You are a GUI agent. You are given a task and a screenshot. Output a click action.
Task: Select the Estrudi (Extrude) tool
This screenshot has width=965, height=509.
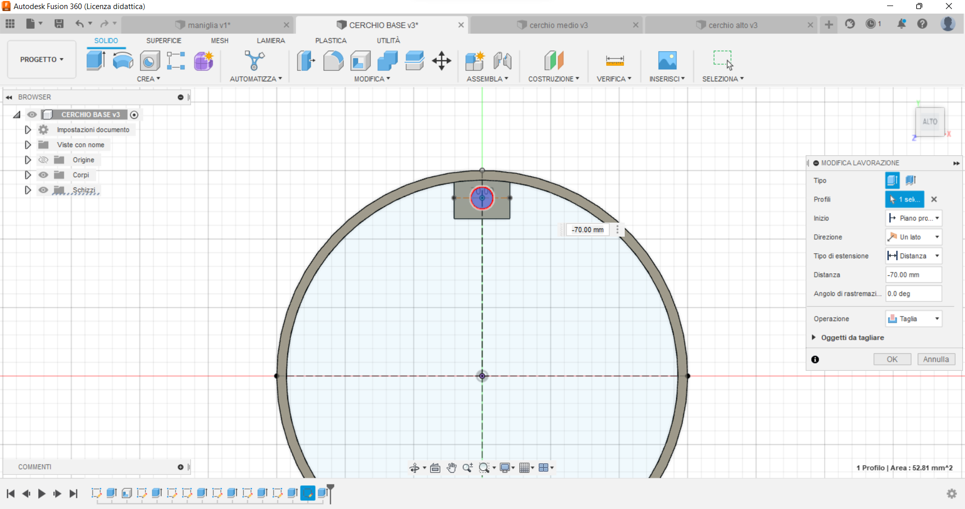[95, 60]
